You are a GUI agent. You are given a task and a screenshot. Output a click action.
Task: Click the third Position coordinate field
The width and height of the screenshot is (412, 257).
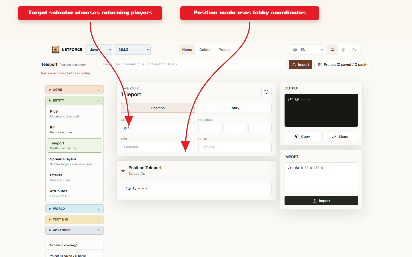(260, 128)
